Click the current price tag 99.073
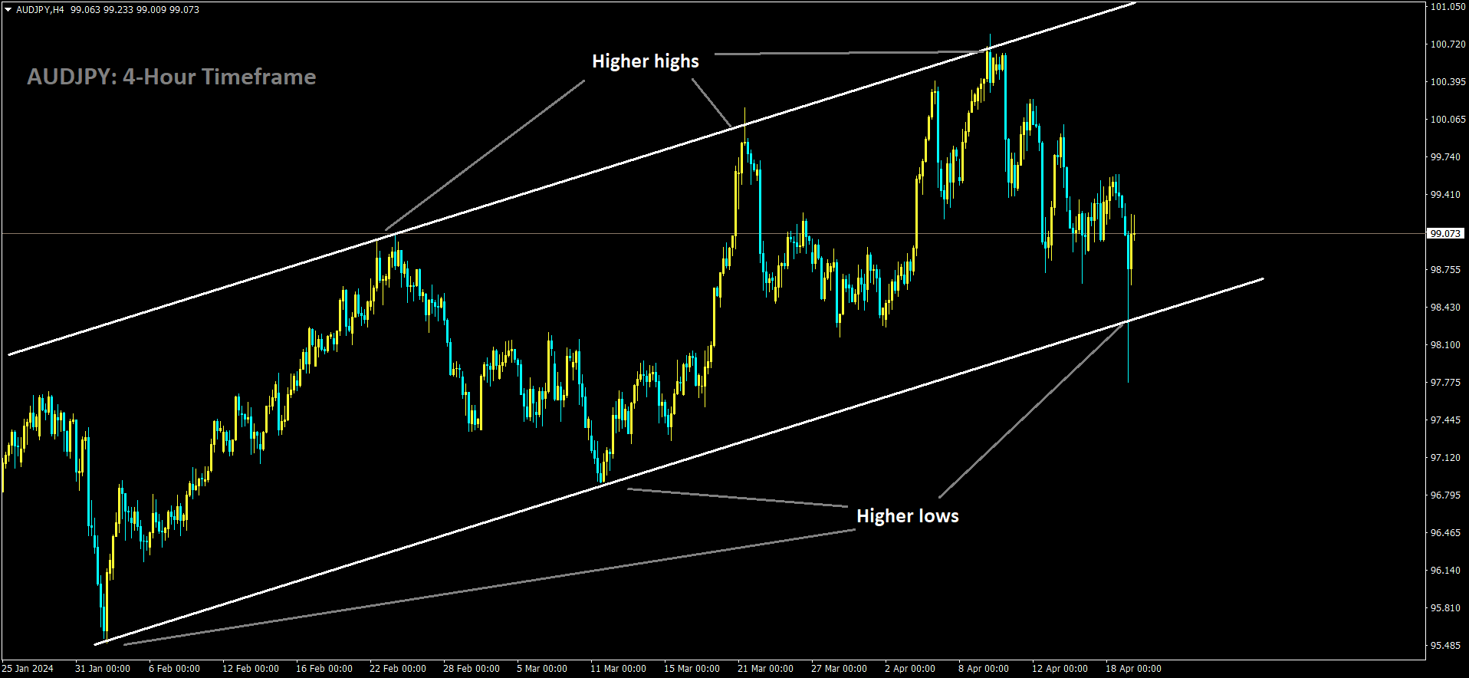 coord(1446,233)
